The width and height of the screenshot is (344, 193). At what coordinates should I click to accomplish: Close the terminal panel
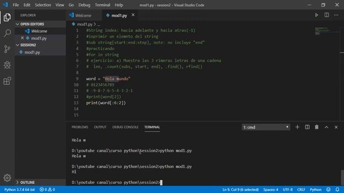pyautogui.click(x=336, y=127)
